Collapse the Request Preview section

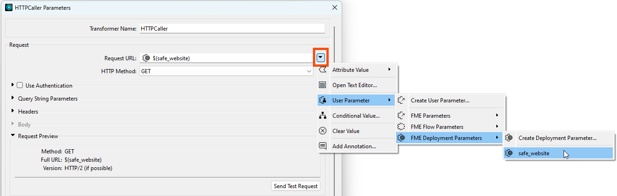pos(13,136)
